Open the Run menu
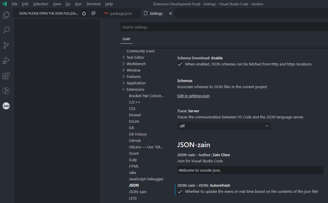Image resolution: width=328 pixels, height=203 pixels. pos(78,4)
